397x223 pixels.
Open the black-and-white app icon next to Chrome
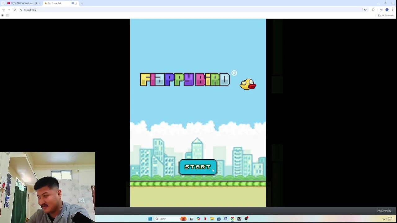click(x=239, y=219)
